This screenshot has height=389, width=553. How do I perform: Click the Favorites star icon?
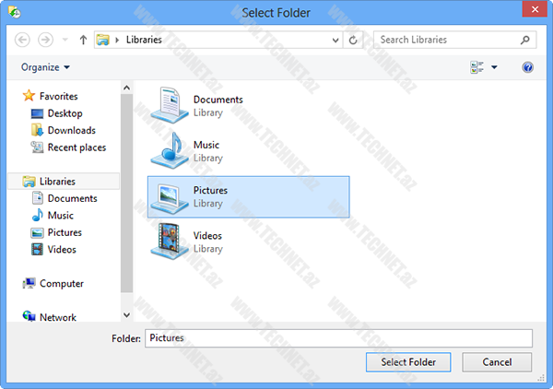pyautogui.click(x=29, y=96)
